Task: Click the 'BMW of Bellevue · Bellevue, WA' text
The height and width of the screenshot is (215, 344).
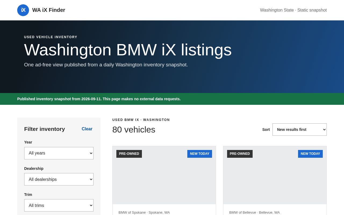Action: pos(255,212)
